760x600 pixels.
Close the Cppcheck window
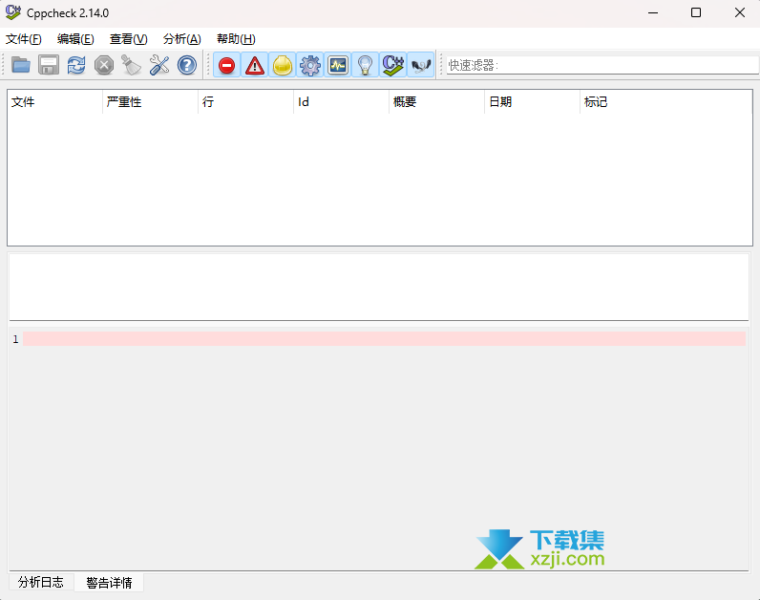(x=739, y=12)
